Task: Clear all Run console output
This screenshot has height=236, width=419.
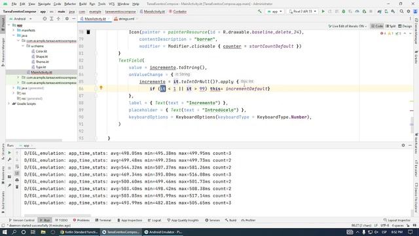Action: (17, 187)
